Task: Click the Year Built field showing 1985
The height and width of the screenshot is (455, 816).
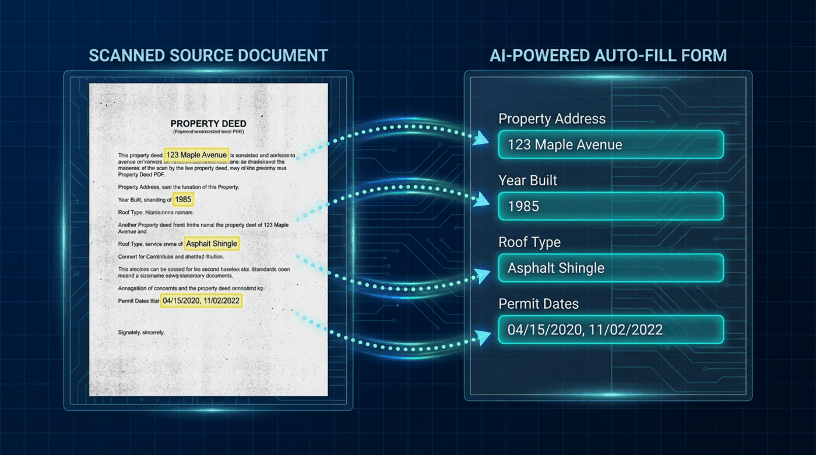Action: coord(611,206)
